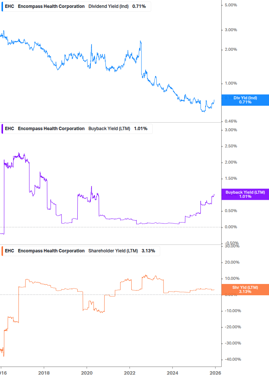Click the blue Dividend Yield legend color bar

[x=2, y=6]
